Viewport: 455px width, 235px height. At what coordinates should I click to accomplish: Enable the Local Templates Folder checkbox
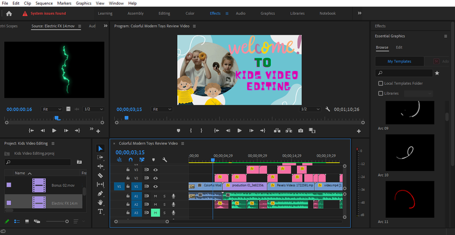click(380, 84)
